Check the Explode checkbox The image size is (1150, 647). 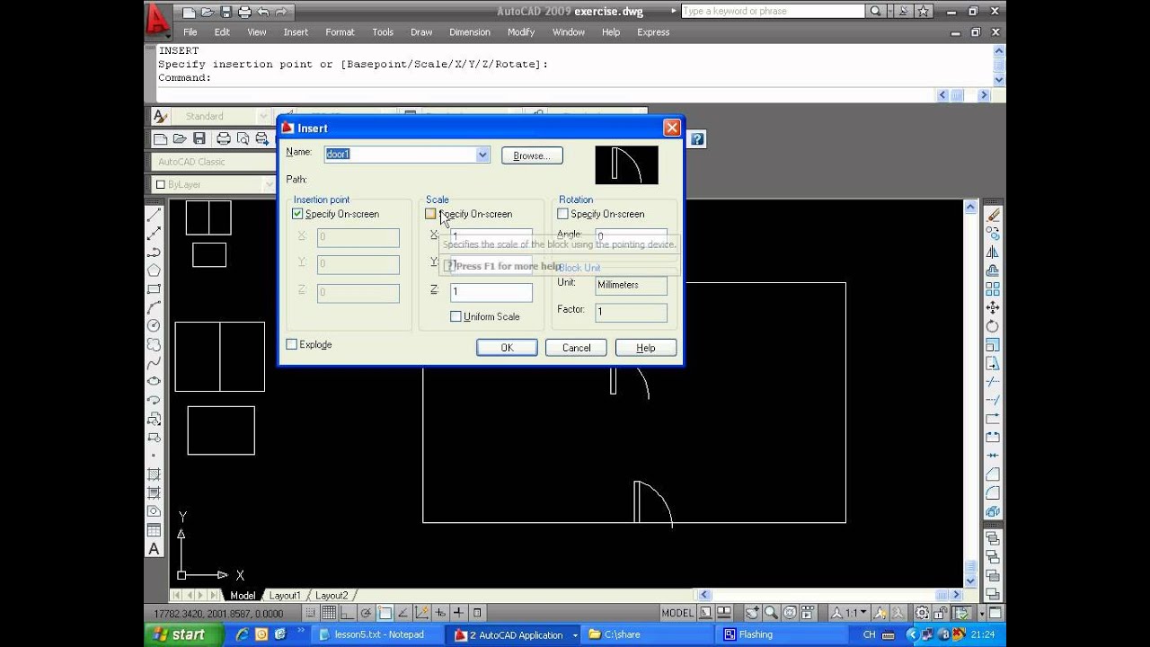point(291,344)
